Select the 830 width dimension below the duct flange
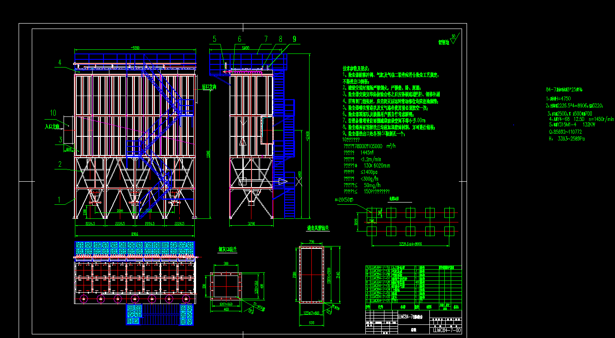Viewport: 615px width, 338px height. (311, 322)
